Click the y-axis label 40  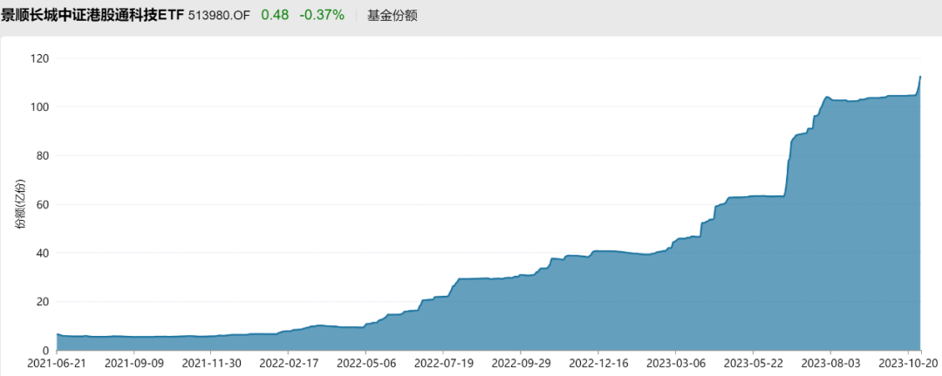(43, 253)
